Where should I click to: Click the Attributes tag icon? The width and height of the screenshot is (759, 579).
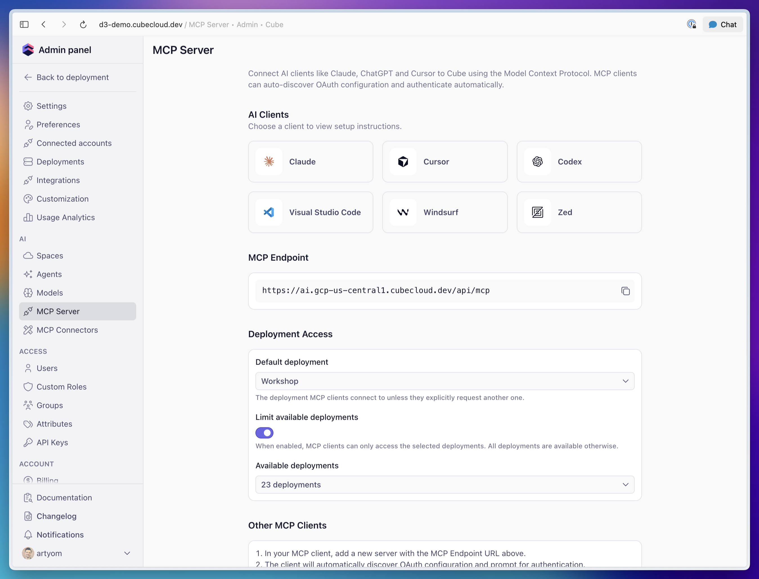click(28, 424)
